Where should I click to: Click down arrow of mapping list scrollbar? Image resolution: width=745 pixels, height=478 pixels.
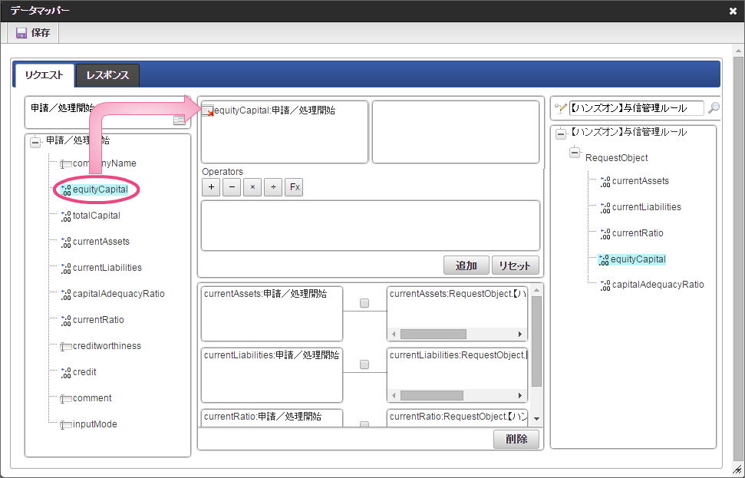[x=537, y=419]
